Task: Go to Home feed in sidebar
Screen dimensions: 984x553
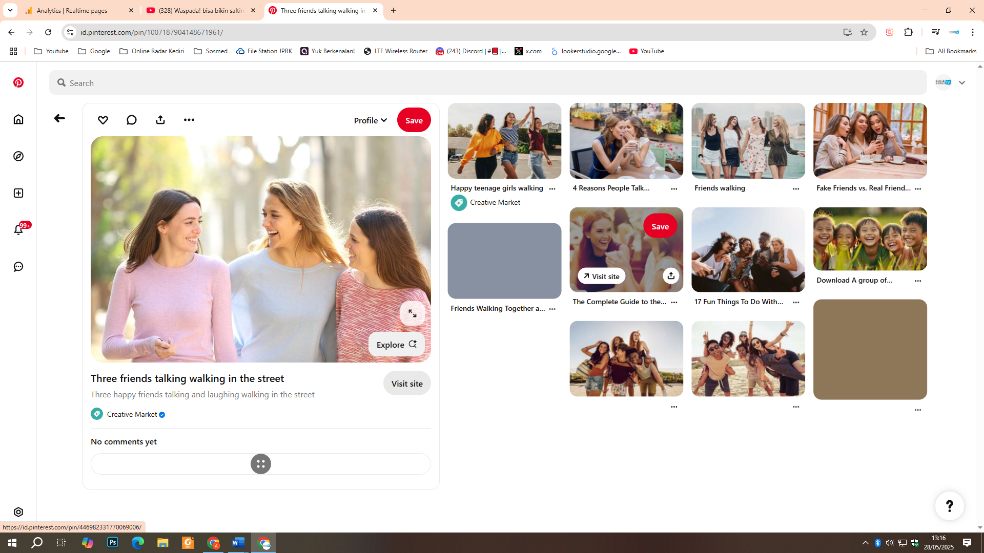Action: pos(18,119)
